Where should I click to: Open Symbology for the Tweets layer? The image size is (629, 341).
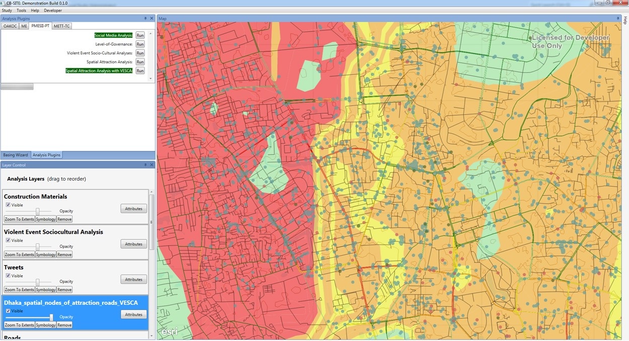(46, 290)
